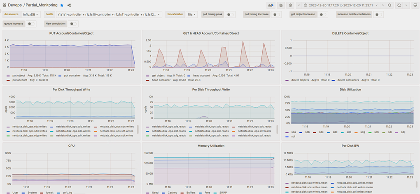The height and width of the screenshot is (194, 420).
Task: Open the 10s timeVariable dropdown
Action: pyautogui.click(x=191, y=14)
